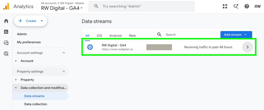Switch to the iOS tab
264x110 pixels.
click(x=99, y=36)
